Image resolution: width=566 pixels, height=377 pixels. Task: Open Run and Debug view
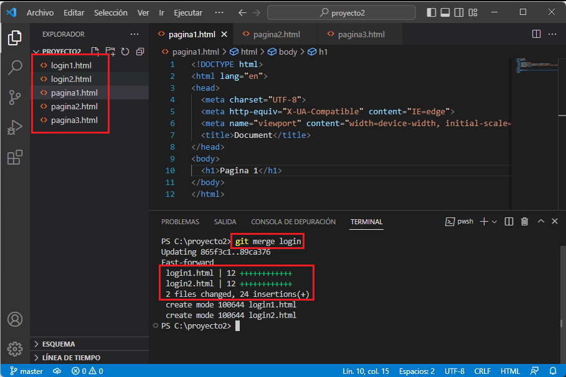click(15, 127)
